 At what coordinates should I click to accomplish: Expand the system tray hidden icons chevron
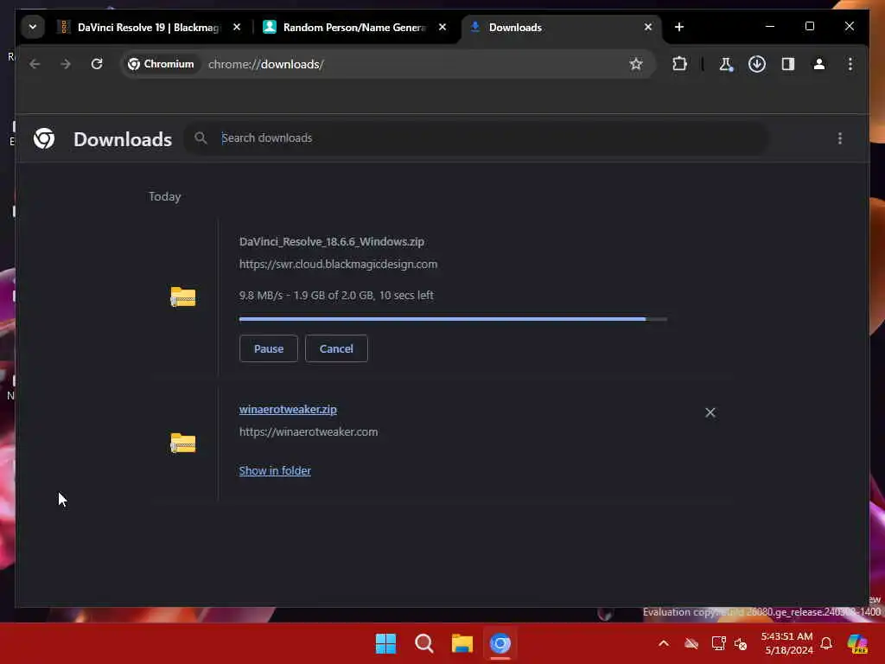tap(664, 643)
